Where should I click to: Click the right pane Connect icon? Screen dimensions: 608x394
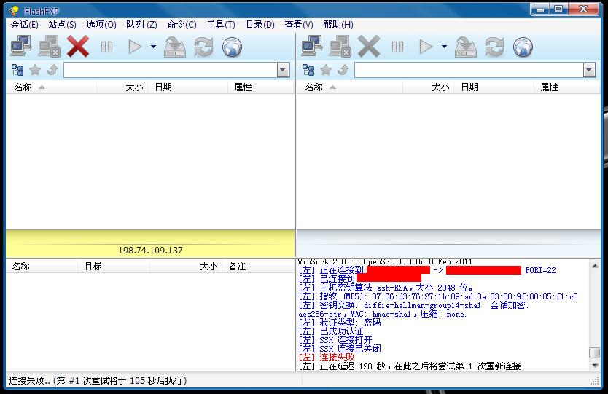click(311, 47)
